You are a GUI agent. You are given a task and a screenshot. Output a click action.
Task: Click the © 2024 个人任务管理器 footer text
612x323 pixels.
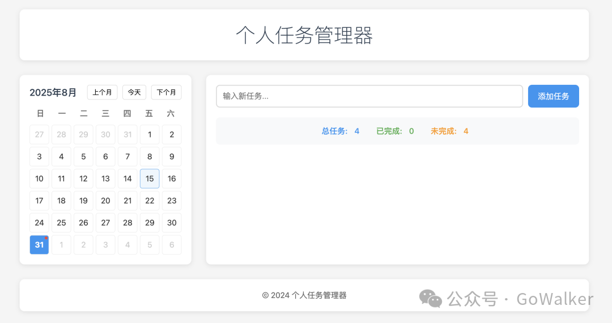[x=304, y=295]
